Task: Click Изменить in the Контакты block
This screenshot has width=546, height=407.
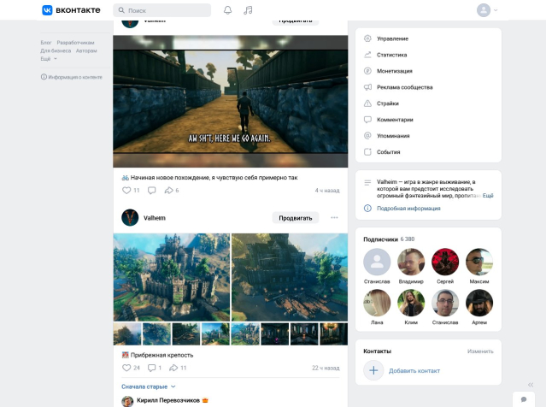Action: tap(479, 351)
